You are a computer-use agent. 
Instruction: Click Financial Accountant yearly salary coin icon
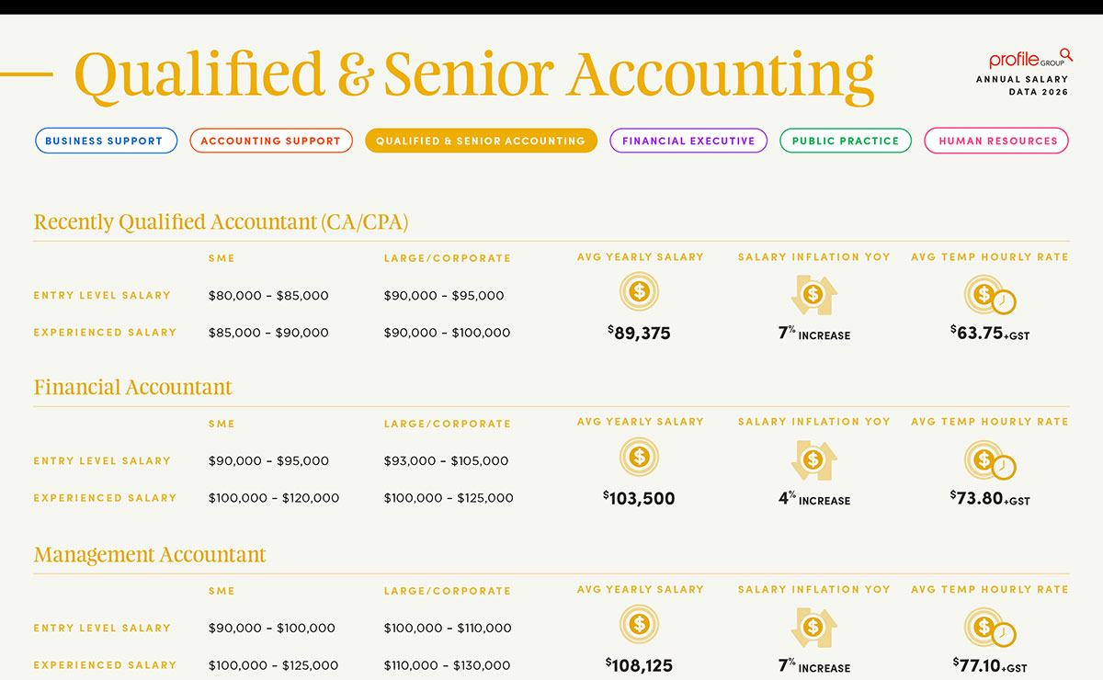[x=640, y=458]
